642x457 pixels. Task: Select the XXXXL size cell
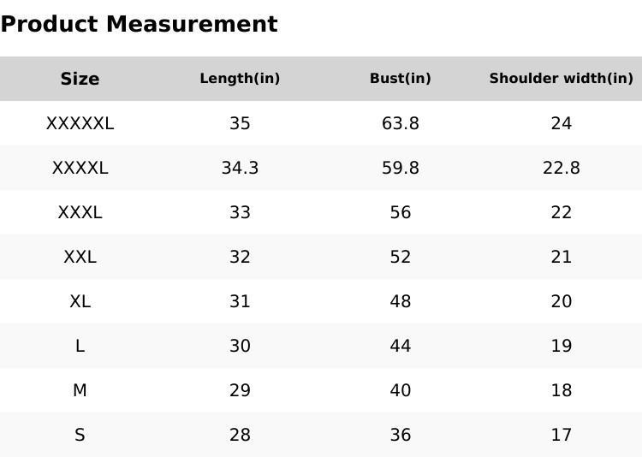[80, 168]
